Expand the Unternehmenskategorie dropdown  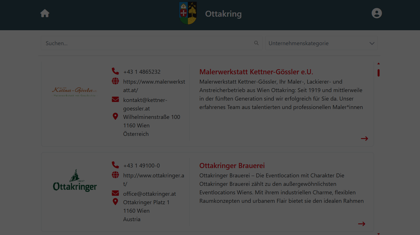coord(321,43)
